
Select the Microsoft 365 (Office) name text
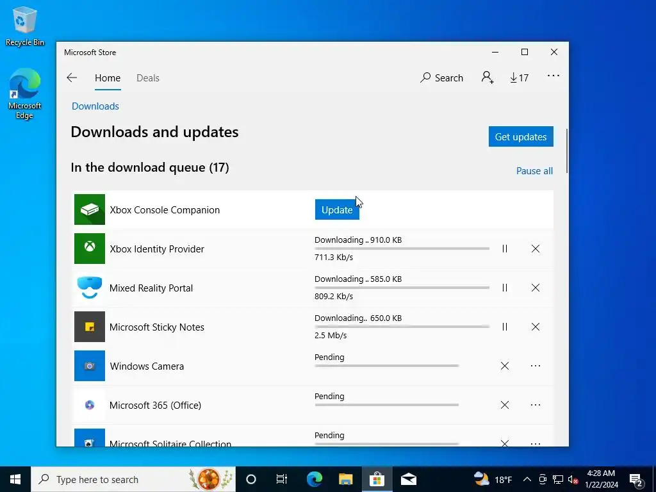pos(155,406)
